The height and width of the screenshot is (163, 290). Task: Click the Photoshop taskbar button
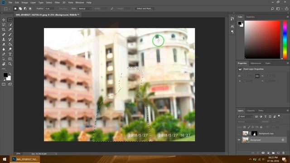tap(25, 159)
